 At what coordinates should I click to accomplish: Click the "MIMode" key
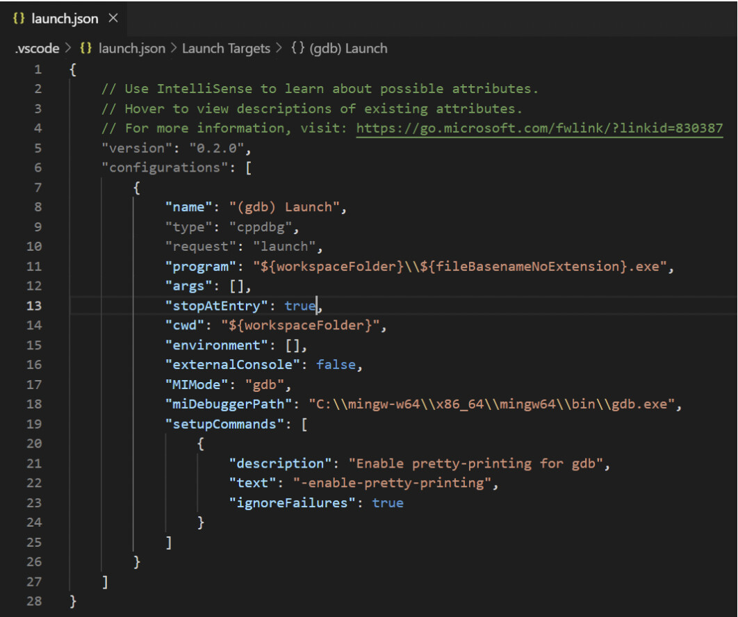[x=196, y=385]
